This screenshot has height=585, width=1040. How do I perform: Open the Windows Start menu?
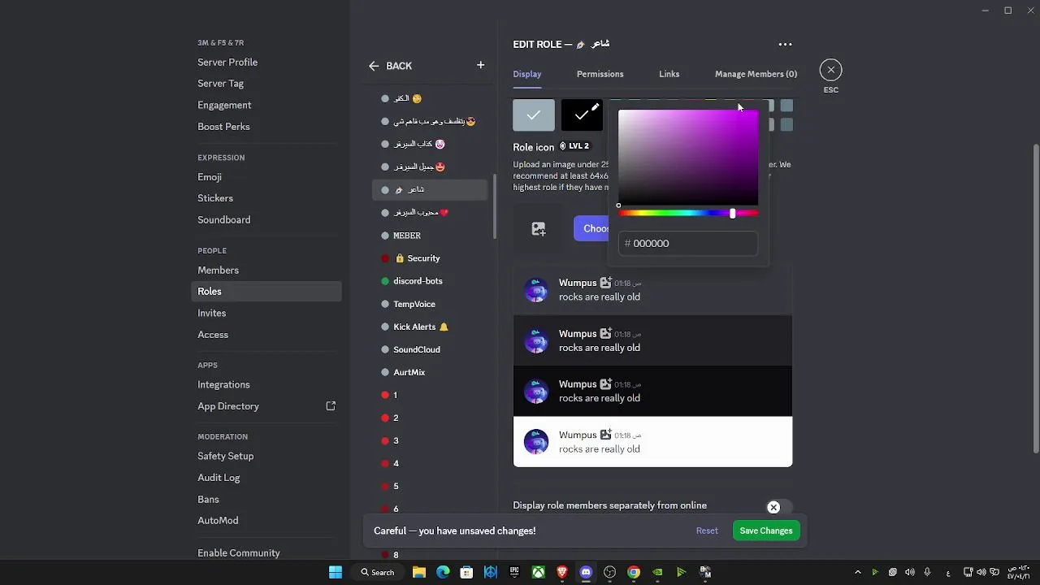point(336,572)
